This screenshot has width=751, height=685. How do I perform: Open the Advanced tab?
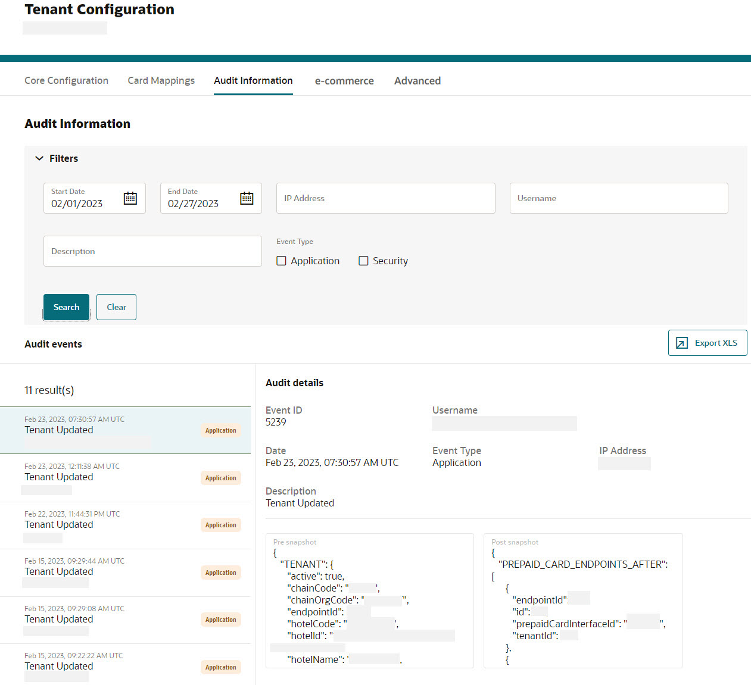click(417, 80)
